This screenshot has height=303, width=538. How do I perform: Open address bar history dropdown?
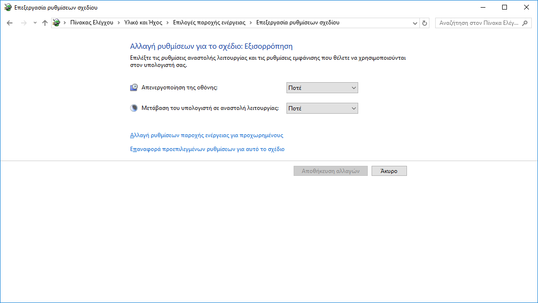click(415, 23)
